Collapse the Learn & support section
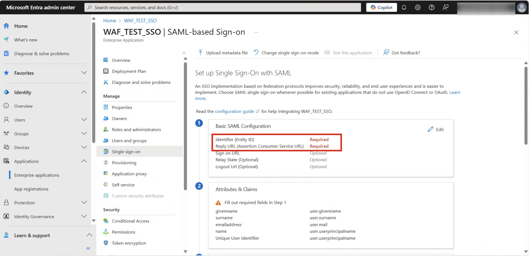This screenshot has width=529, height=256. 89,235
